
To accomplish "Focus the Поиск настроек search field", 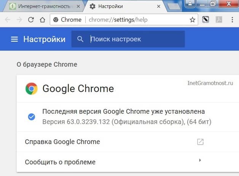I will 128,39.
